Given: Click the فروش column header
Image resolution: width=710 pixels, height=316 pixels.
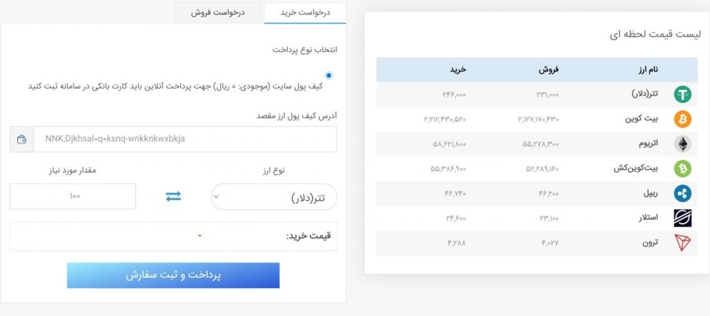Looking at the screenshot, I should (549, 70).
